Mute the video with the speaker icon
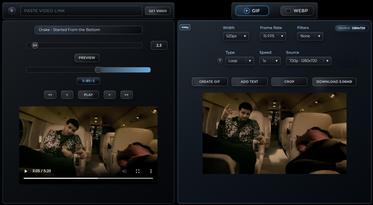The image size is (373, 205). 124,171
